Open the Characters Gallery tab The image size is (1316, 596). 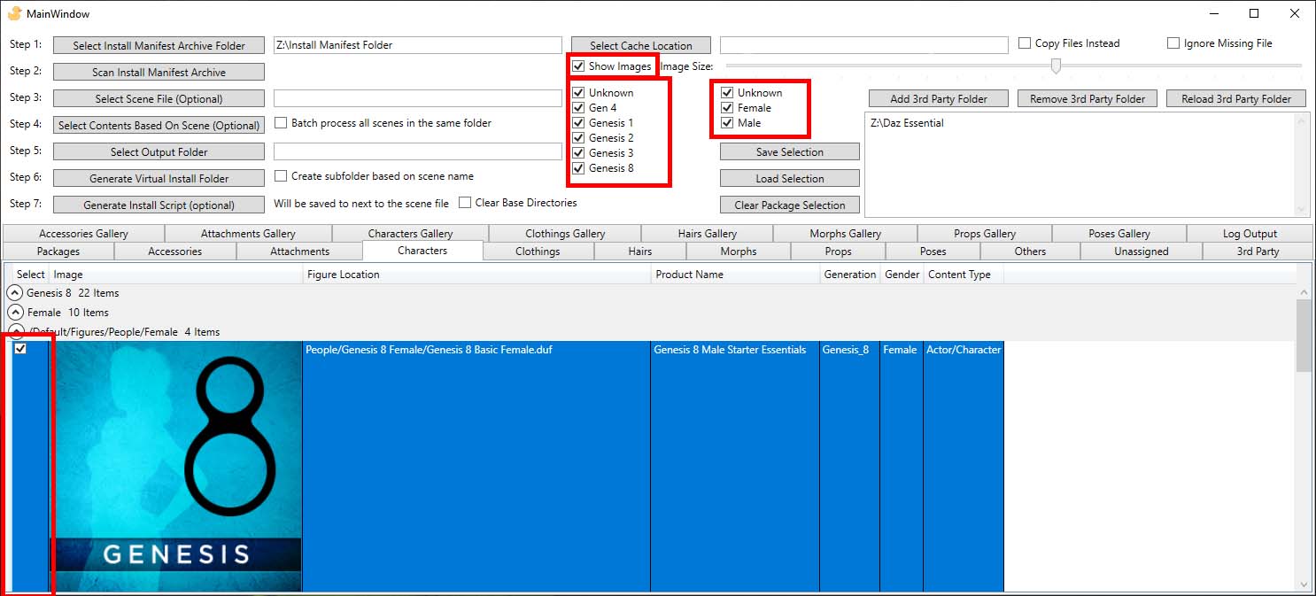(410, 234)
